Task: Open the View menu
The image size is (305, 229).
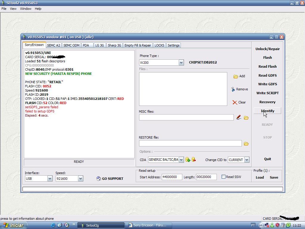Action: (x=13, y=9)
